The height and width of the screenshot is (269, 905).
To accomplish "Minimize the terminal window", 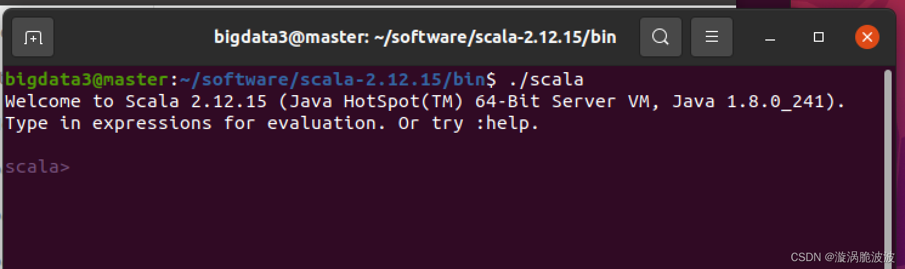I will (770, 38).
